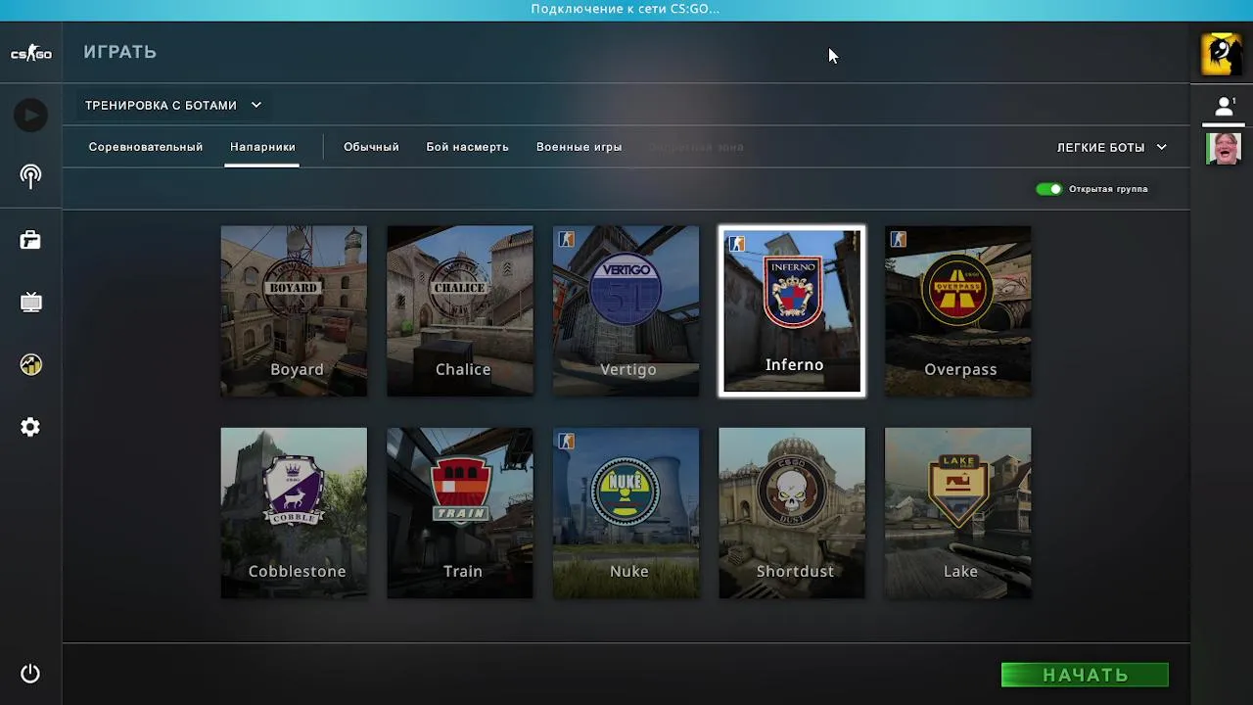The image size is (1253, 705).
Task: Select the Nuke map tile
Action: click(626, 513)
